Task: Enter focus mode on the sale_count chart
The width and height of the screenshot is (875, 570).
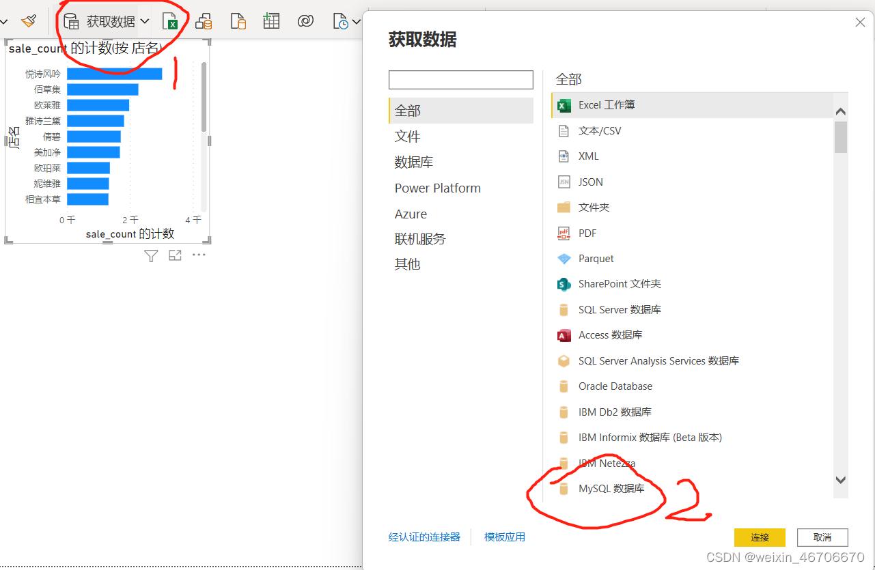Action: tap(175, 255)
